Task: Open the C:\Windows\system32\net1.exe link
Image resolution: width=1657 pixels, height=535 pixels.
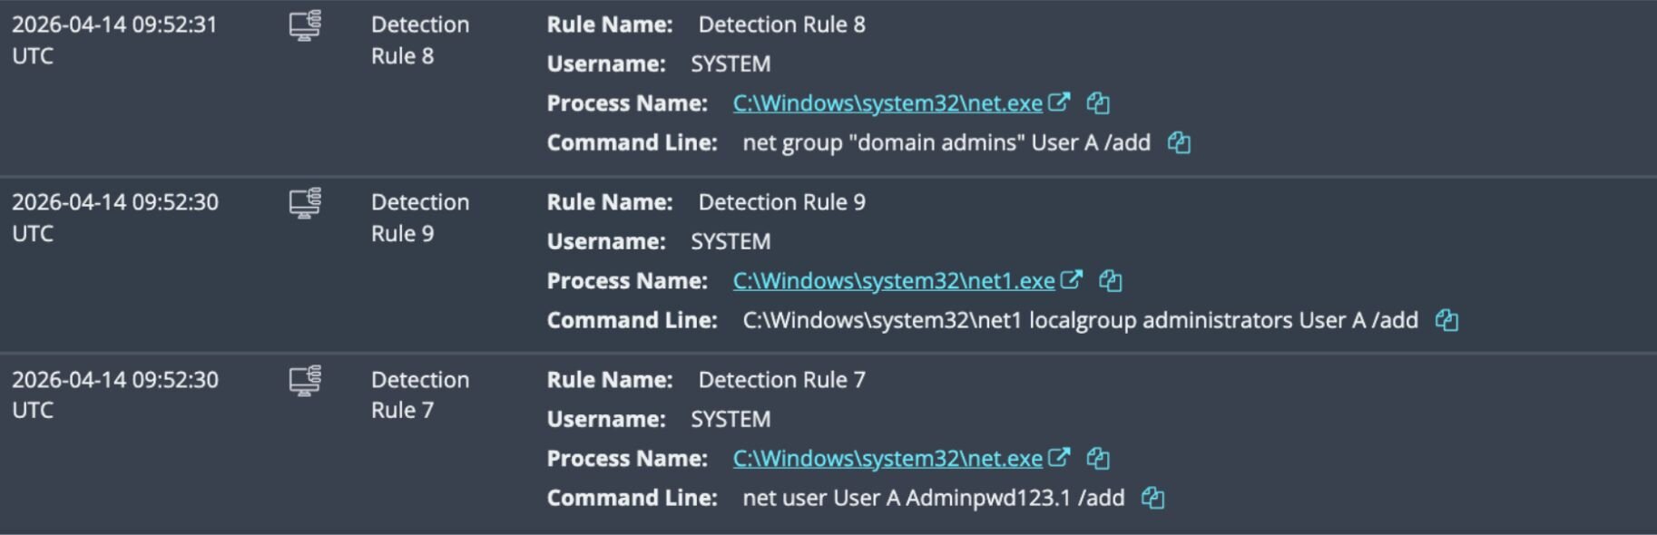Action: 893,281
